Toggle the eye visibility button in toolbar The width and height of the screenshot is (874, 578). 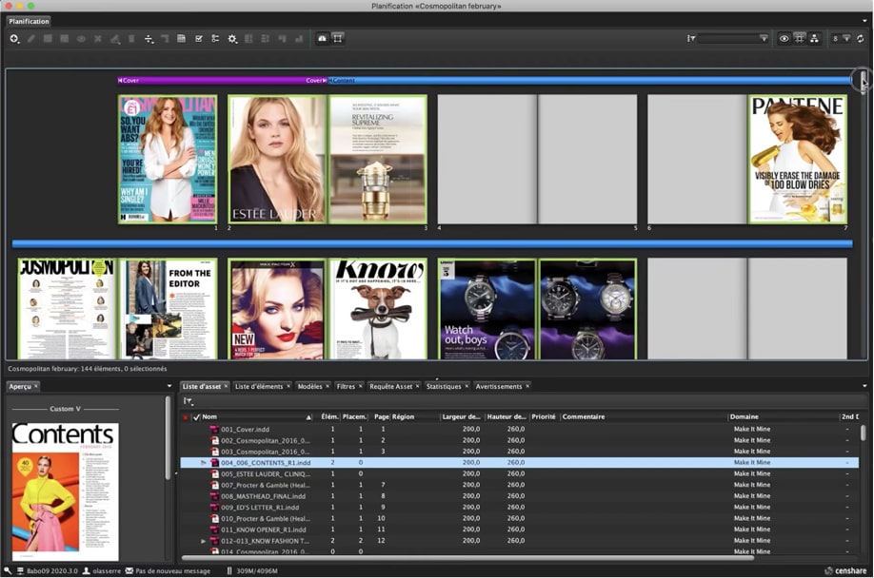click(x=784, y=38)
